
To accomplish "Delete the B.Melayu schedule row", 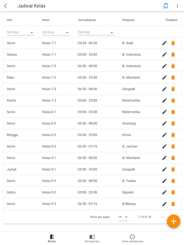I will pyautogui.click(x=173, y=204).
